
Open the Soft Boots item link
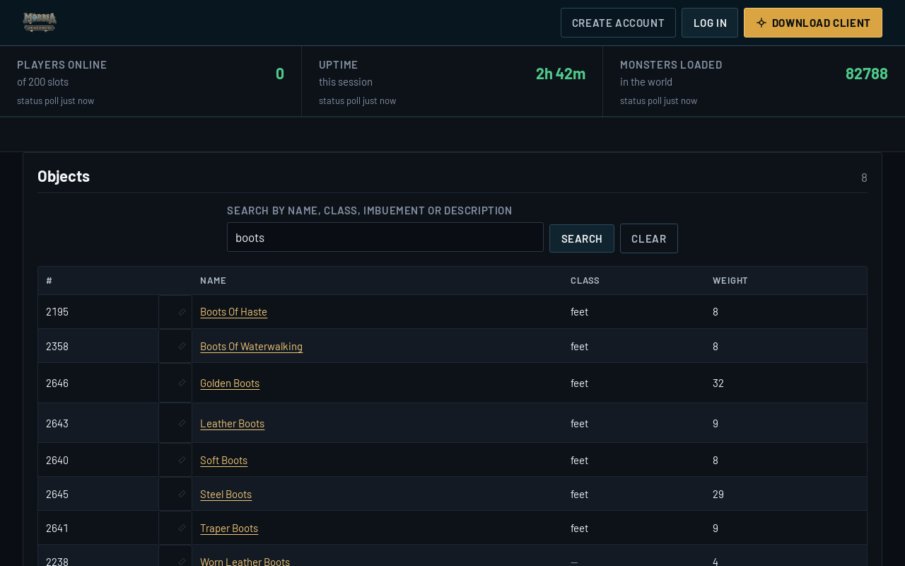coord(223,460)
